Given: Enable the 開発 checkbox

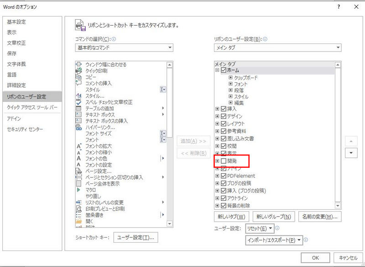Looking at the screenshot, I should [224, 161].
